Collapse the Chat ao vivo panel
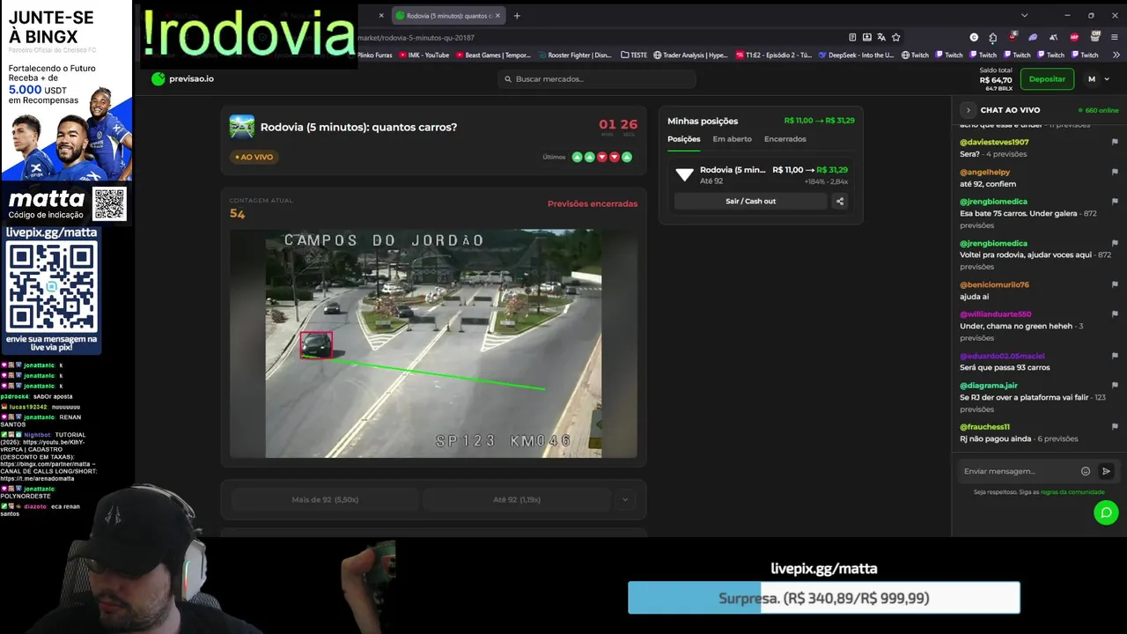This screenshot has height=634, width=1127. 969,110
